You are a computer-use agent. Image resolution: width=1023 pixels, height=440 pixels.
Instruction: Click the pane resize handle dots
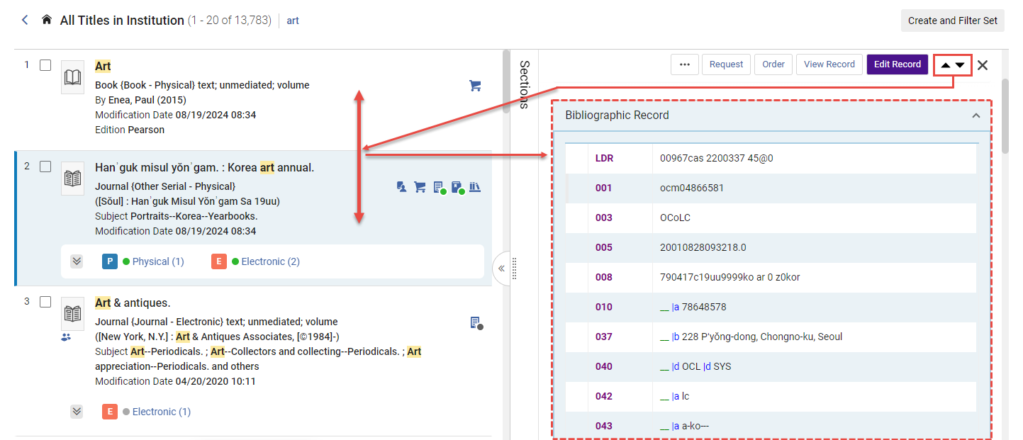(515, 269)
